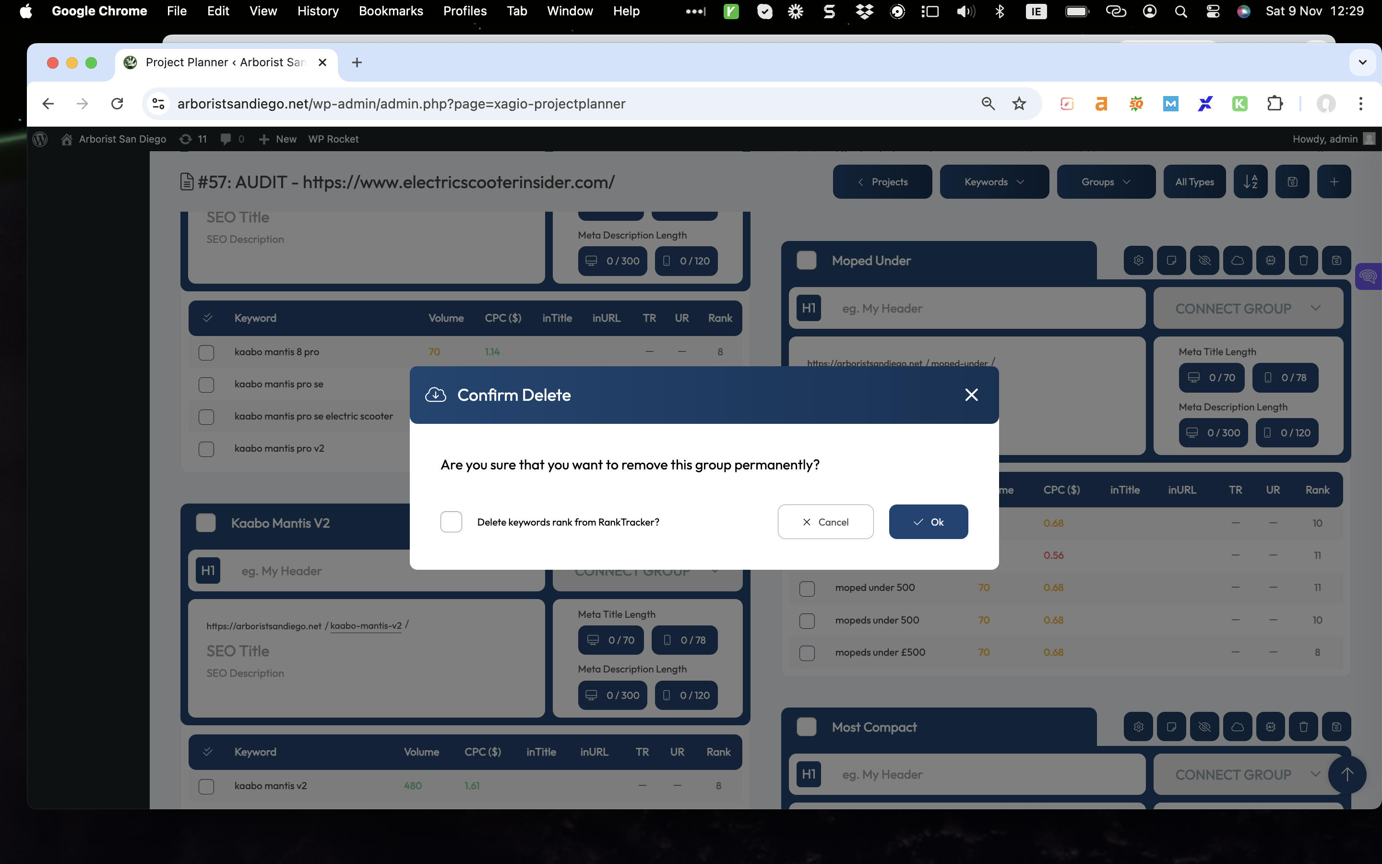This screenshot has width=1382, height=864.
Task: Tick the Most Compact group checkbox
Action: click(x=806, y=727)
